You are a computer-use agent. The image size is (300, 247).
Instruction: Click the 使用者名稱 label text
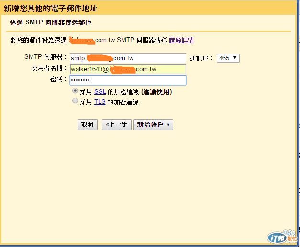(x=49, y=68)
